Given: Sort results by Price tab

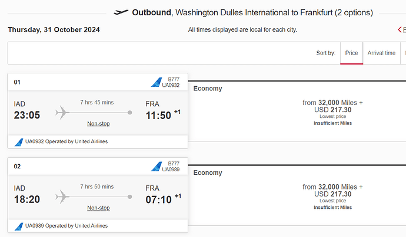Looking at the screenshot, I should tap(351, 53).
